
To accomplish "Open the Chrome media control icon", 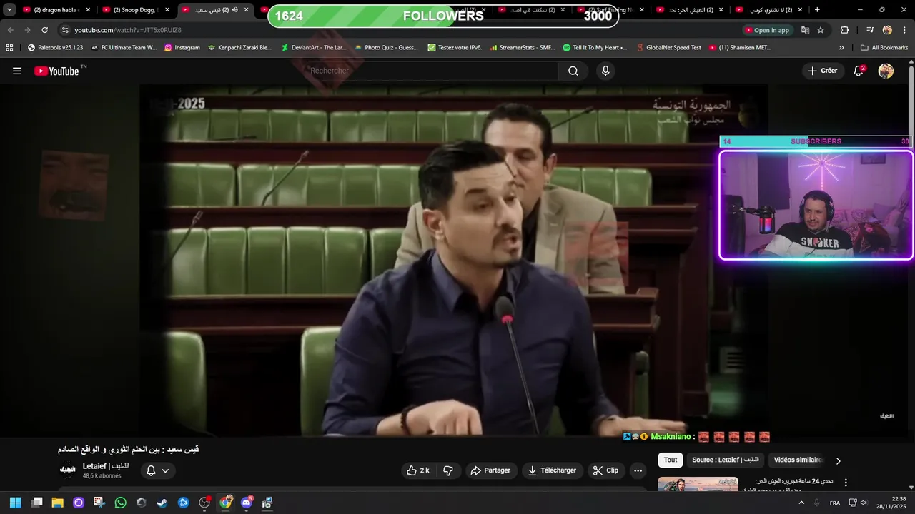I will 869,30.
